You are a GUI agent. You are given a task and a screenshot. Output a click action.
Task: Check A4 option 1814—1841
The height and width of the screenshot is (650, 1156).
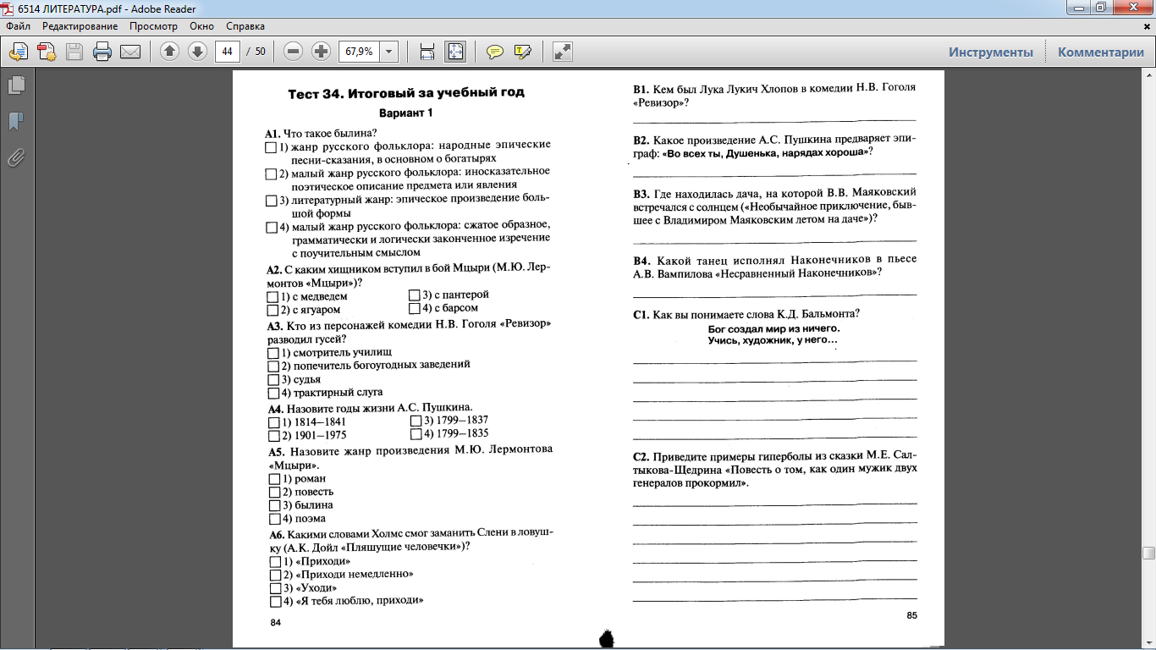273,422
